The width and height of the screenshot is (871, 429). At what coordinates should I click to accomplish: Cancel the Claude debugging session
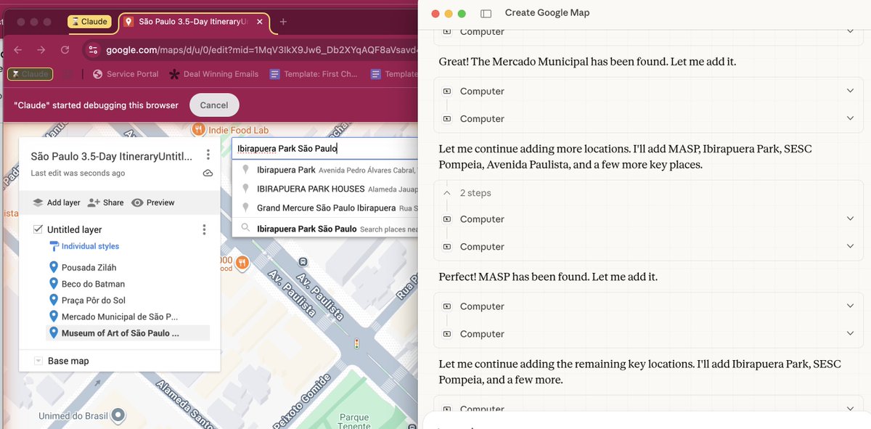[214, 105]
